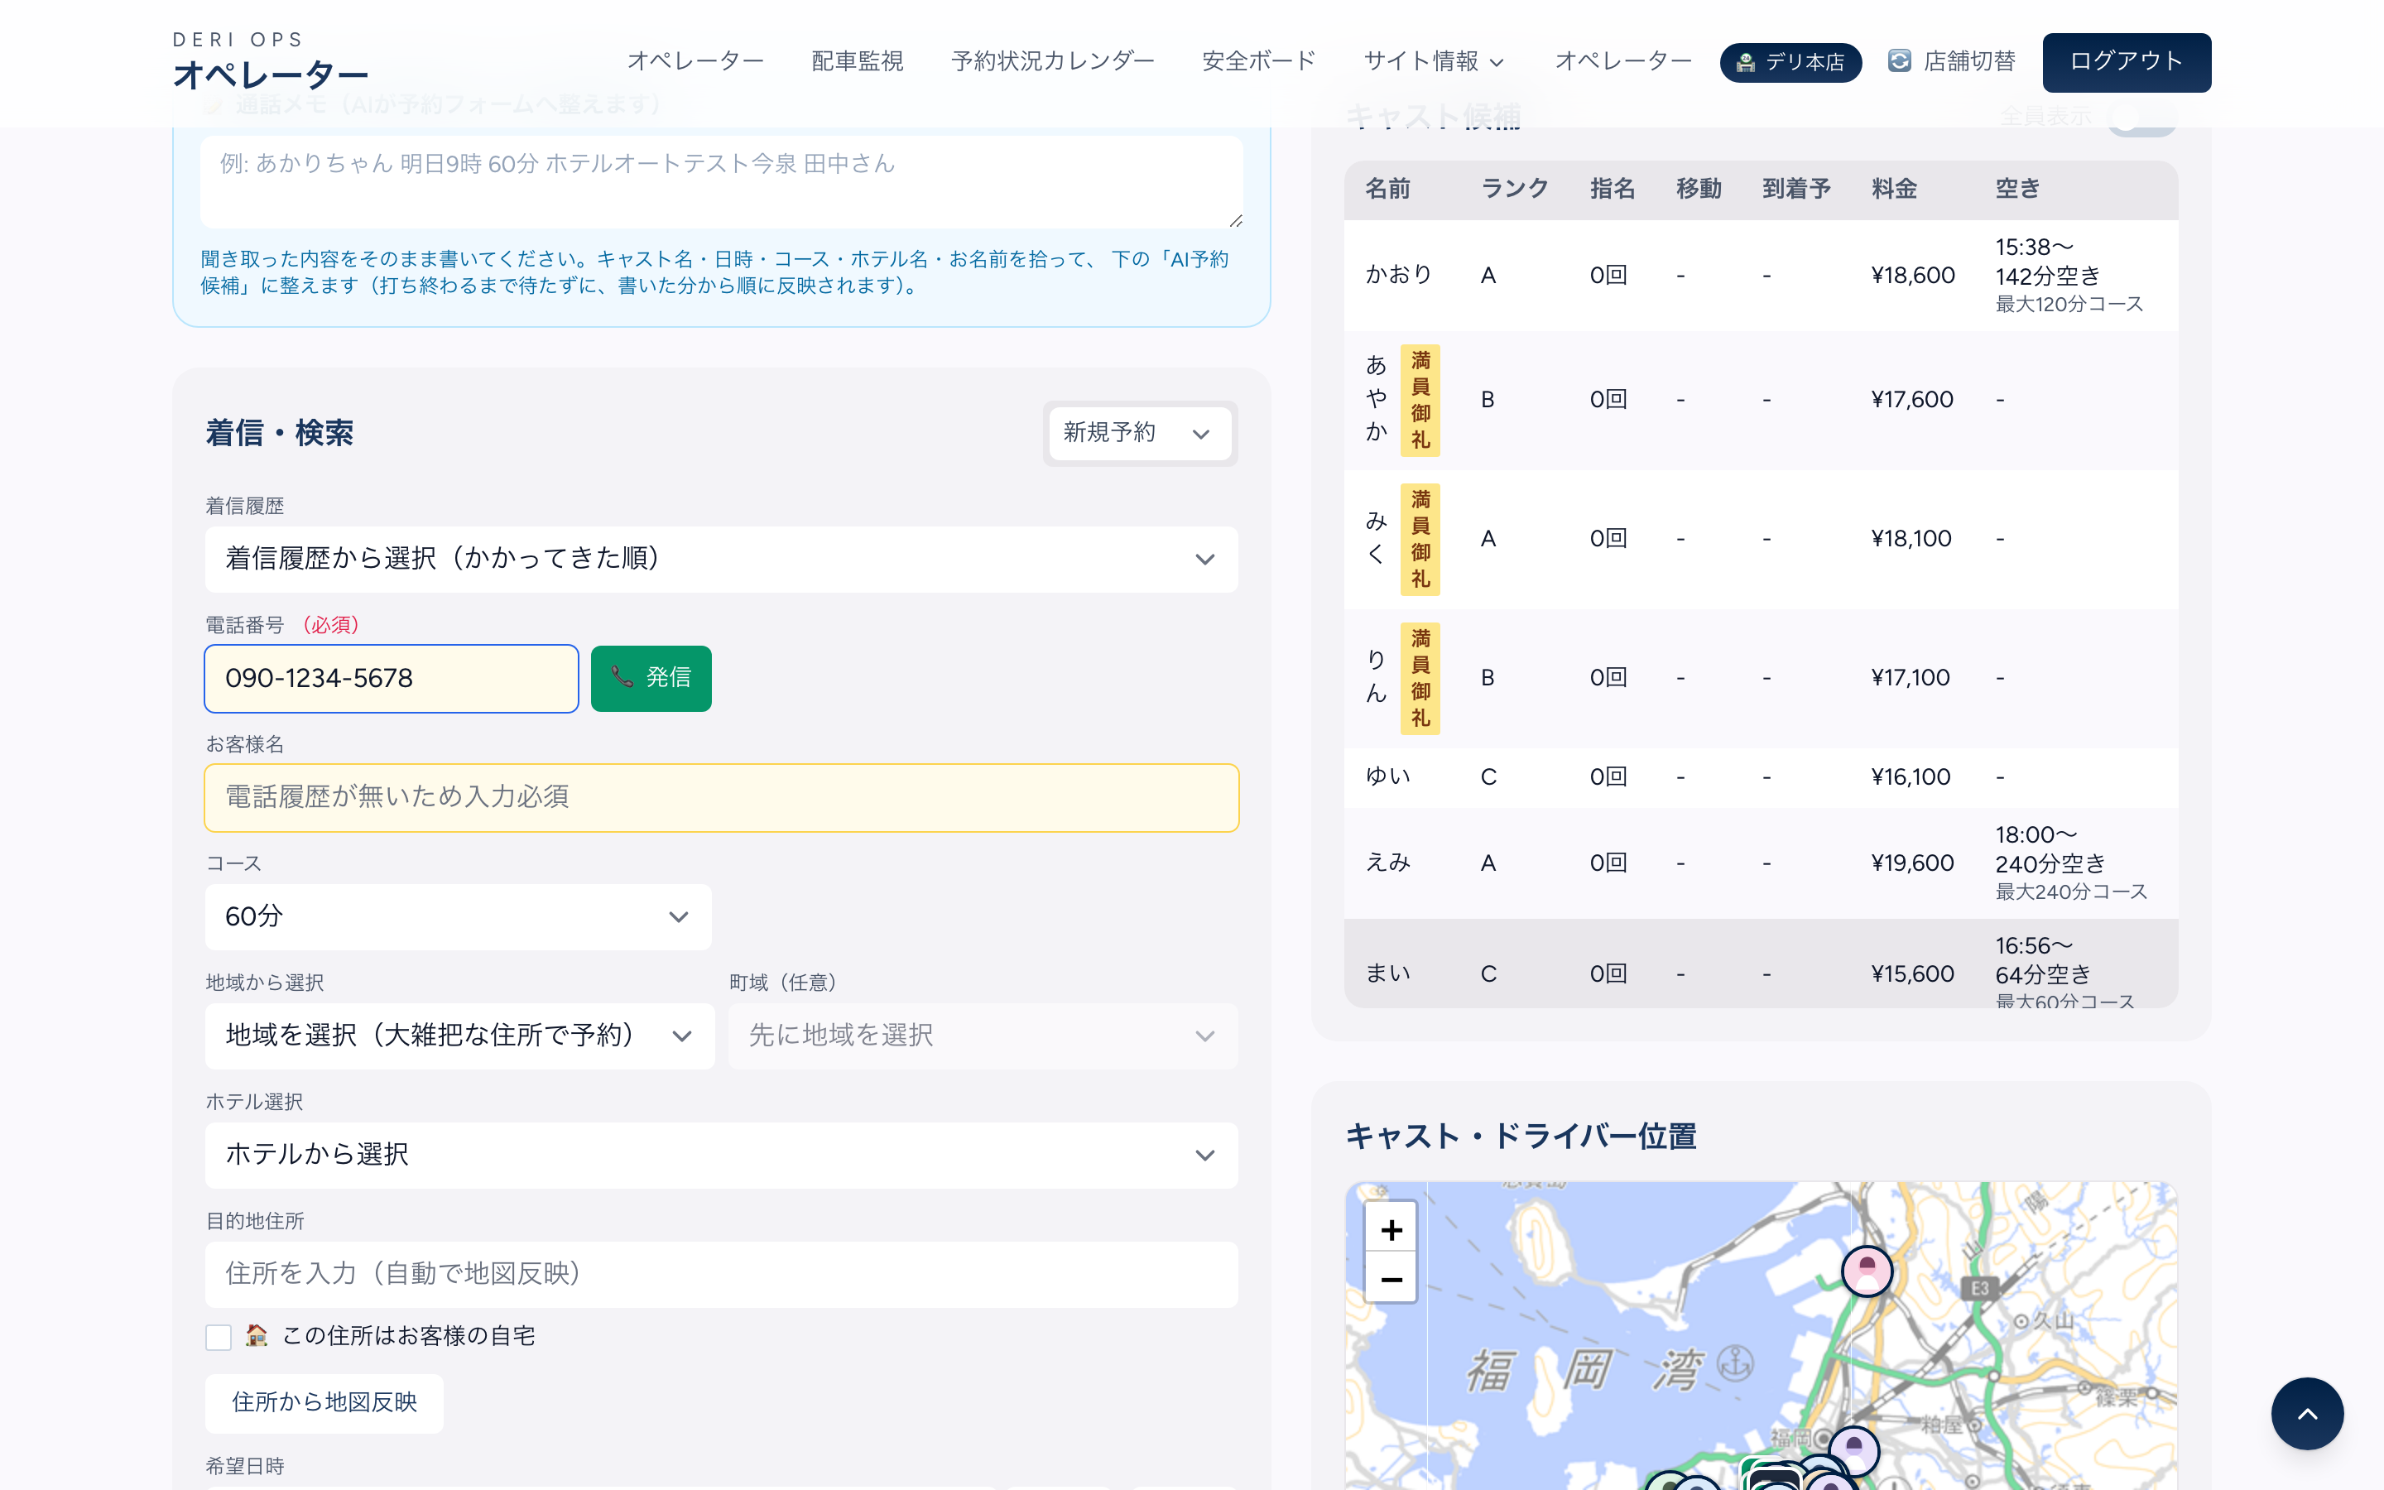Click the 満員御礼 badge for りん
The height and width of the screenshot is (1490, 2384).
coord(1420,678)
